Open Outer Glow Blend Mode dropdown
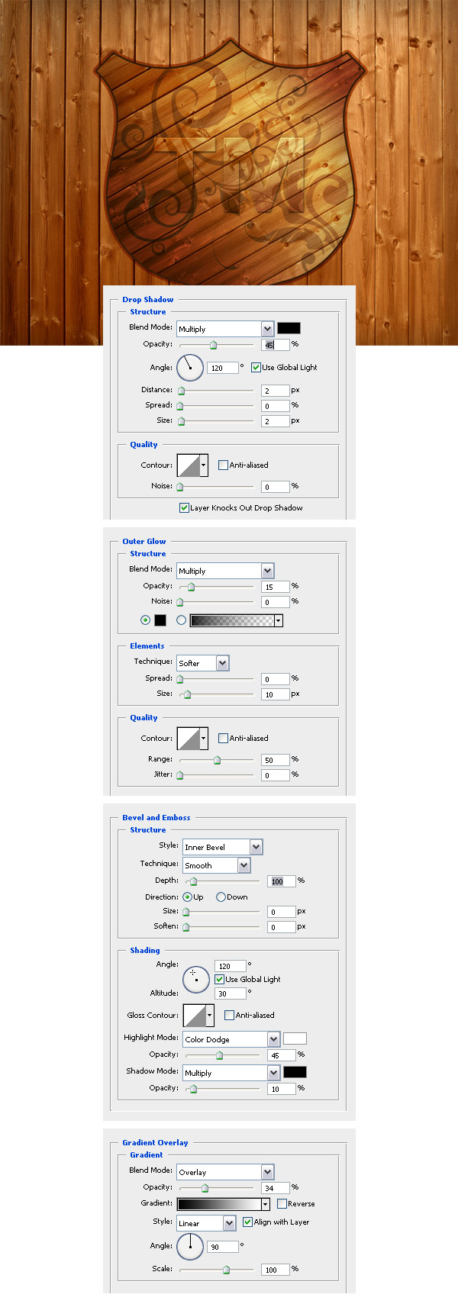The height and width of the screenshot is (1304, 458). 225,571
